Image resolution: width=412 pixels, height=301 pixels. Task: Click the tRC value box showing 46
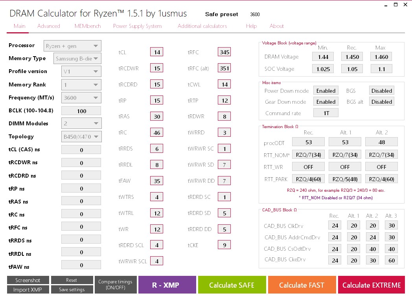pos(157,133)
